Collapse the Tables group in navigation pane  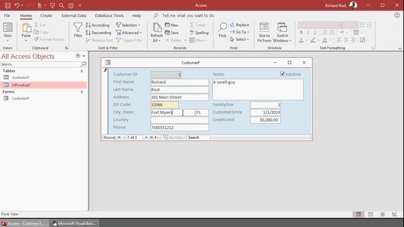(81, 71)
